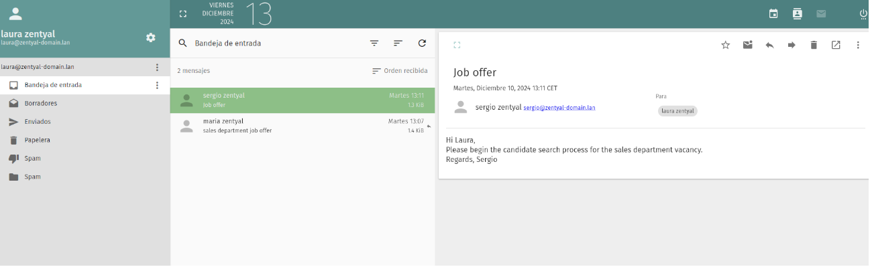Viewport: 870px width, 267px height.
Task: Delete the Job offer email
Action: tap(814, 45)
